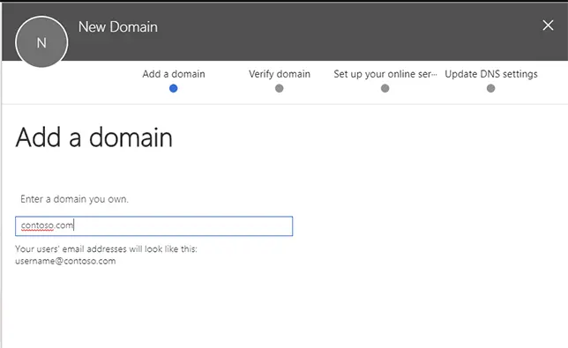Click the N avatar circle
Image resolution: width=568 pixels, height=348 pixels.
tap(41, 42)
